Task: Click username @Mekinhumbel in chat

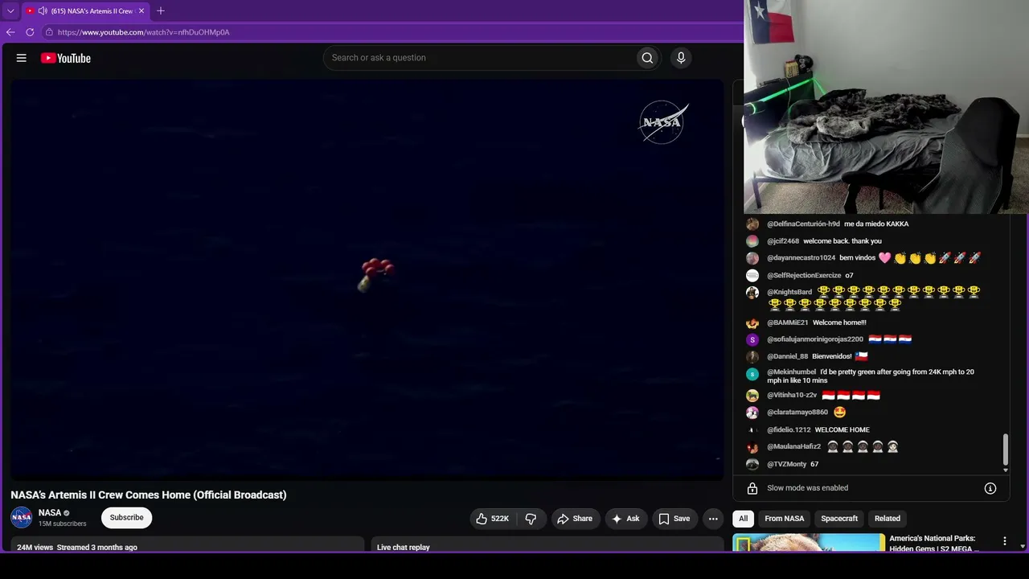Action: point(792,372)
